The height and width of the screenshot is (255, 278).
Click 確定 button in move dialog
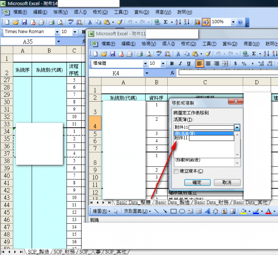click(197, 182)
